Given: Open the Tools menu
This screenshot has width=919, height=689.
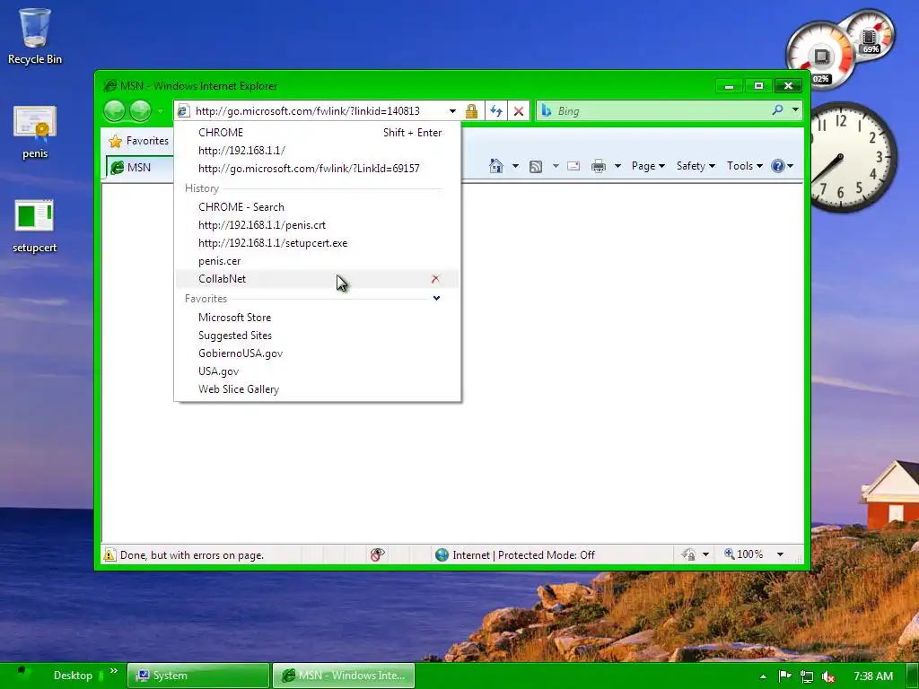Looking at the screenshot, I should point(744,166).
